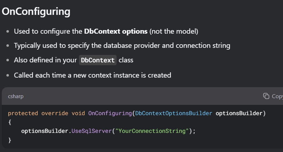Click the "YourConnectionString" string literal
The width and height of the screenshot is (283, 152).
152,131
